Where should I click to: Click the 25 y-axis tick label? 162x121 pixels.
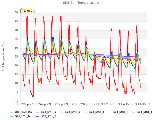16,56
